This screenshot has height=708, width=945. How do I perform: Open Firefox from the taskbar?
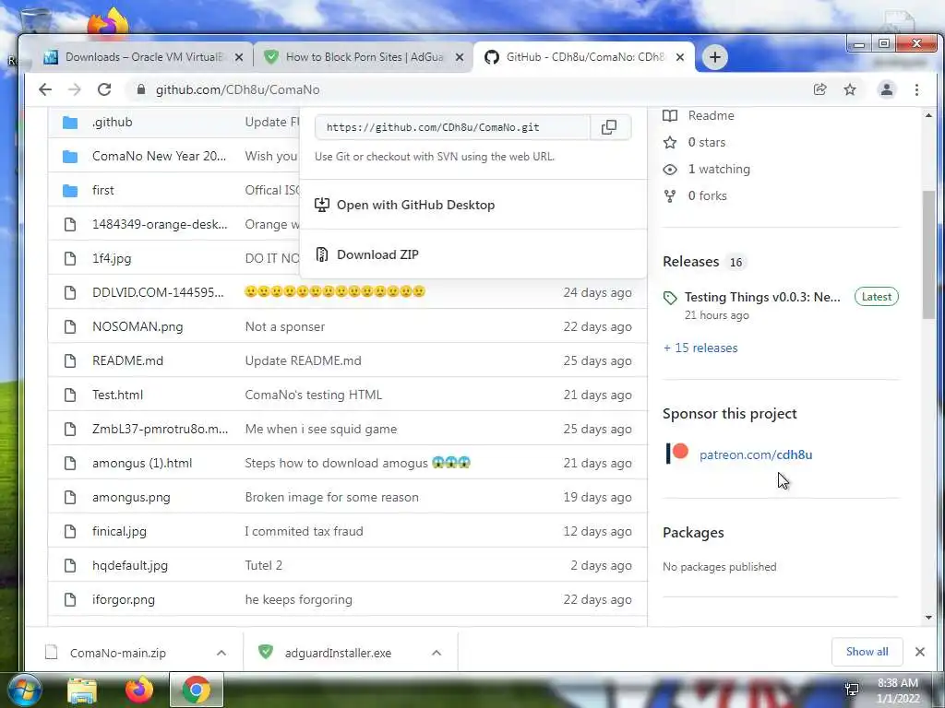[x=138, y=690]
